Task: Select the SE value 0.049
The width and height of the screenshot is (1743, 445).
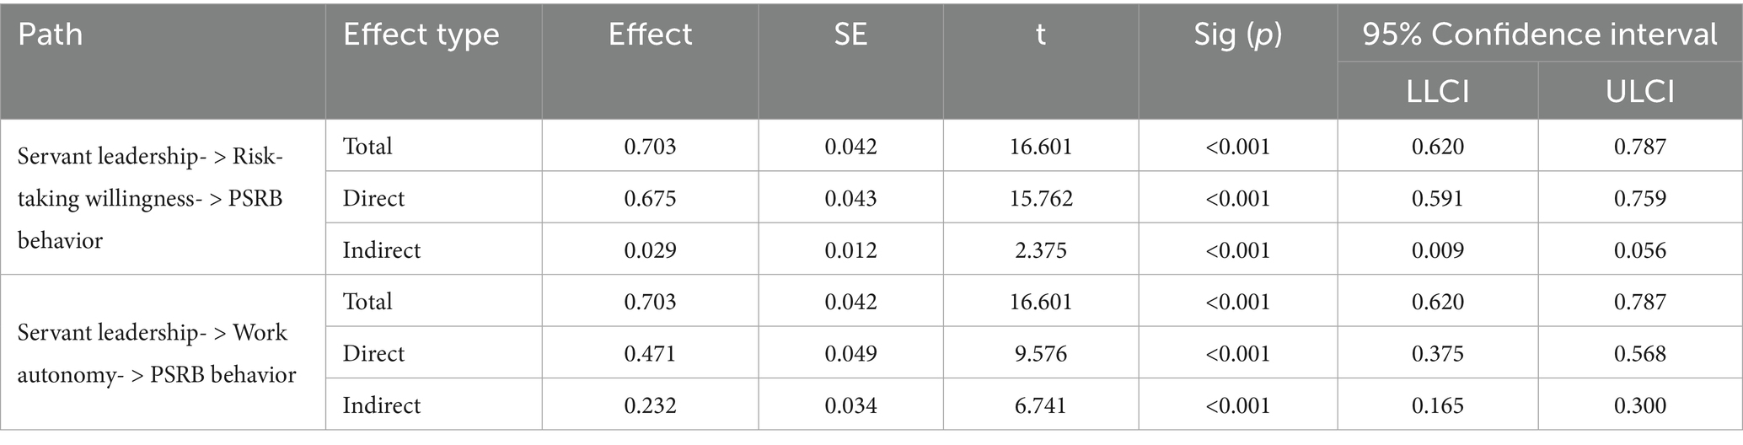Action: click(x=850, y=353)
